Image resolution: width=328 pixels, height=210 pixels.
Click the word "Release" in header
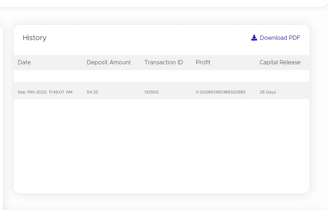[290, 62]
